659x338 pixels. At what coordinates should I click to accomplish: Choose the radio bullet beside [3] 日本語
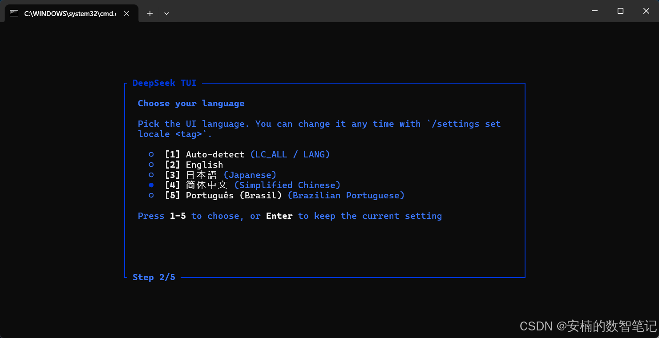pos(151,175)
